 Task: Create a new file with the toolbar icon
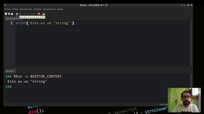pos(6,14)
